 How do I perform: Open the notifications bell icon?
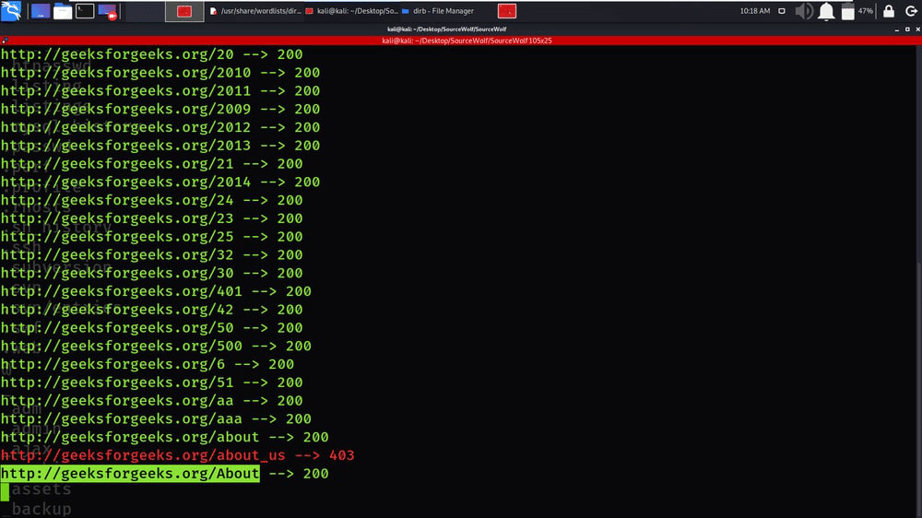coord(826,10)
